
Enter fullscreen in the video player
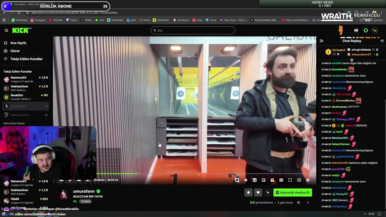[290, 180]
